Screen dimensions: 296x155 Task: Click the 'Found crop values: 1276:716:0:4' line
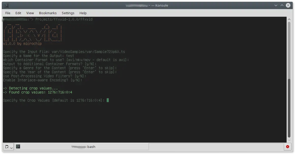pyautogui.click(x=38, y=92)
